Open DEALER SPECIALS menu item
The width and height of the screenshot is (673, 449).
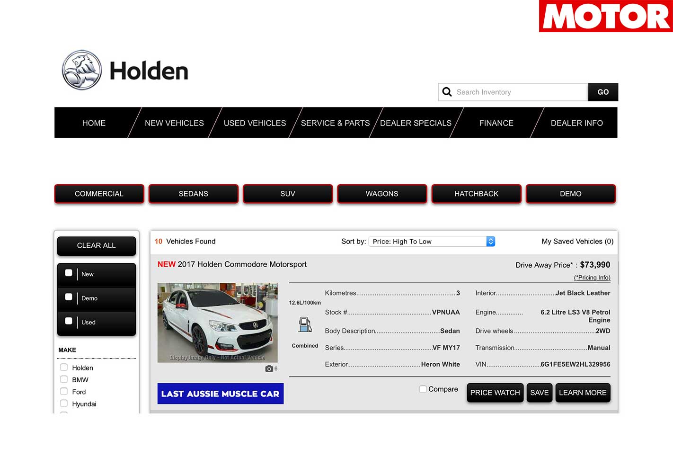pos(416,123)
